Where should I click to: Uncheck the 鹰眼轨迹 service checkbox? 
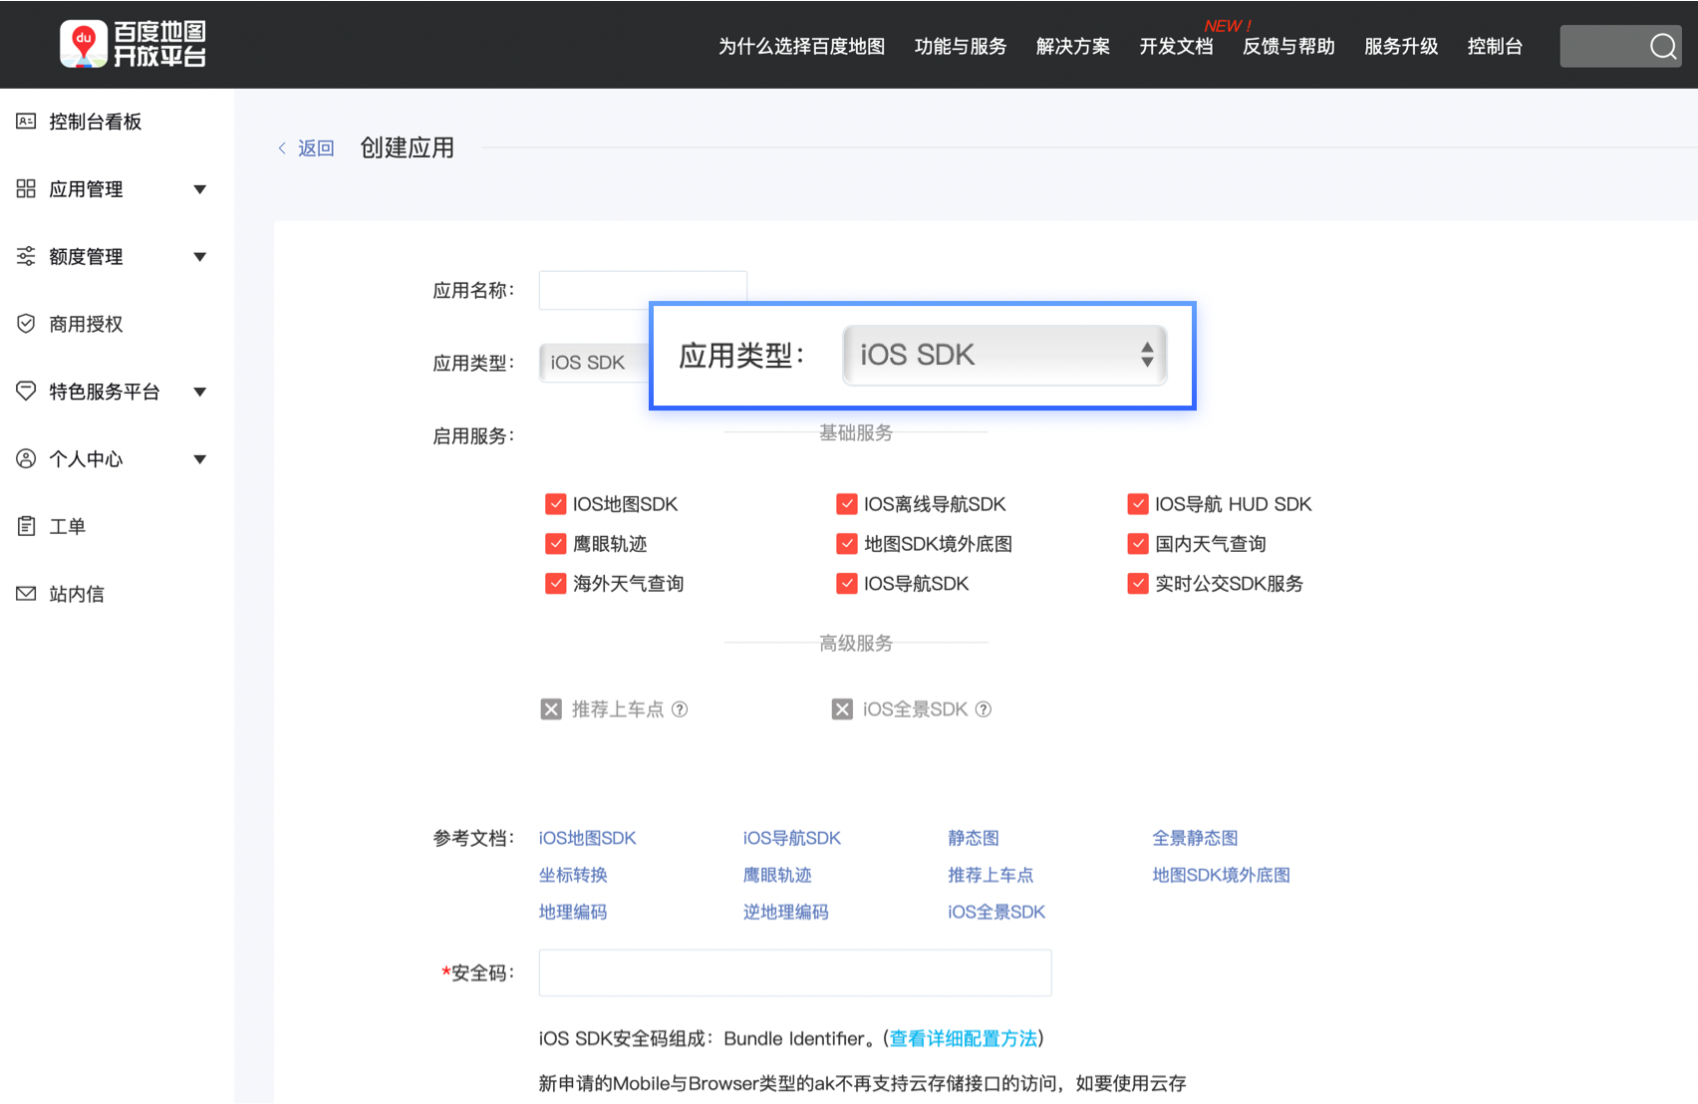tap(556, 543)
